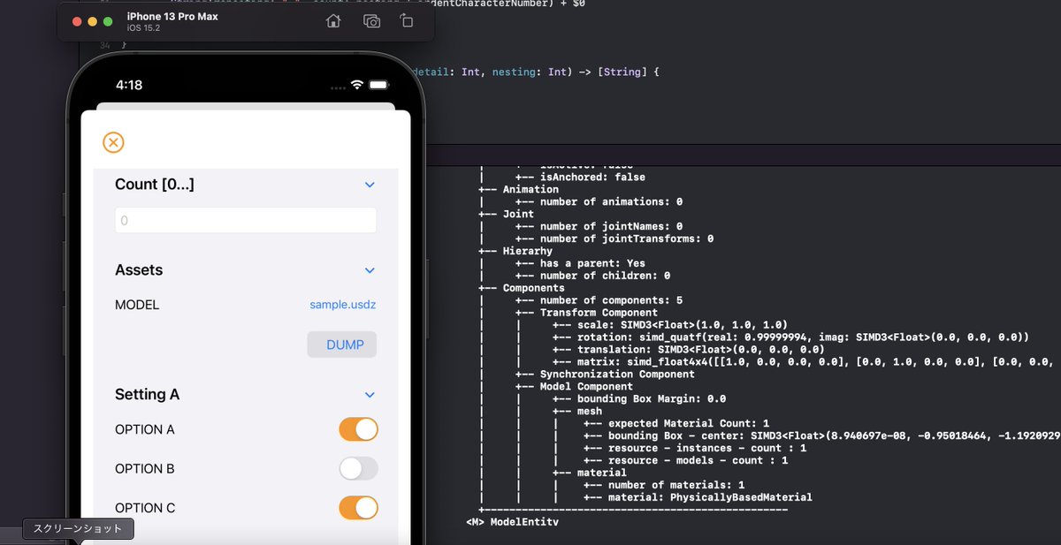
Task: Click 'number of animations: 0' console line
Action: pos(611,201)
